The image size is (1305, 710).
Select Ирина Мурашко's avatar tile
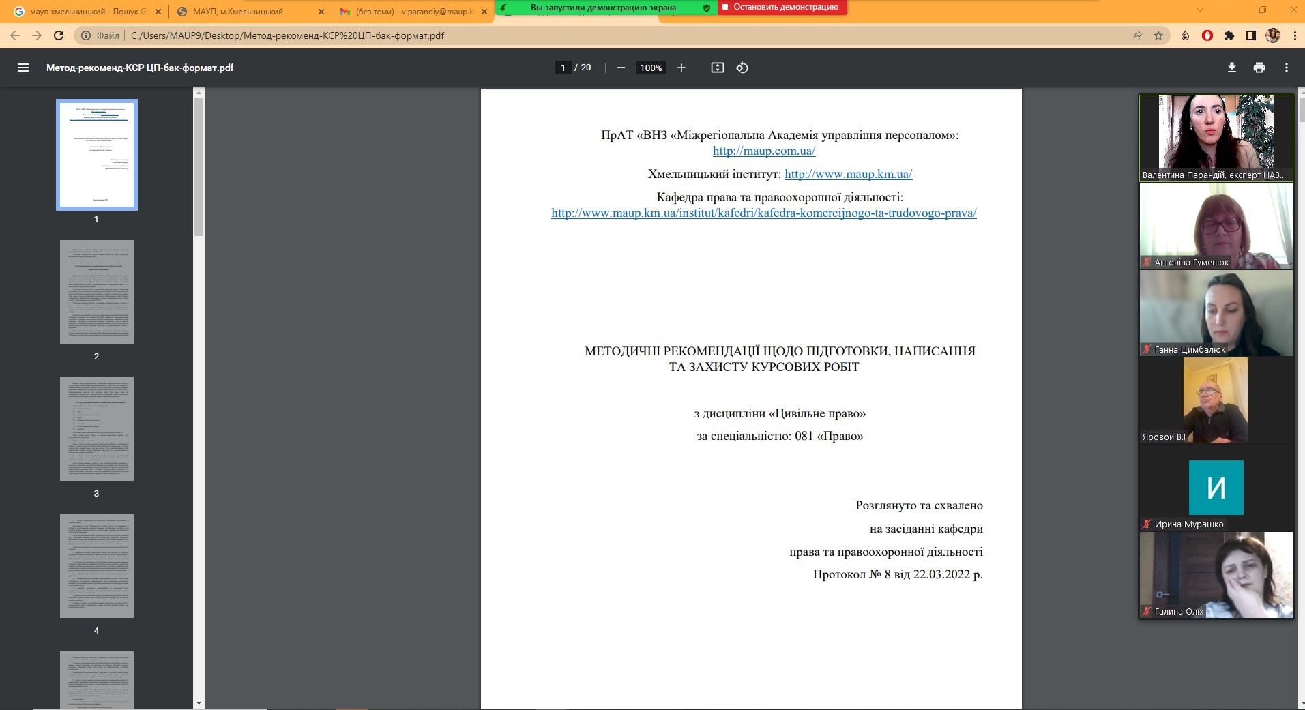pos(1216,488)
